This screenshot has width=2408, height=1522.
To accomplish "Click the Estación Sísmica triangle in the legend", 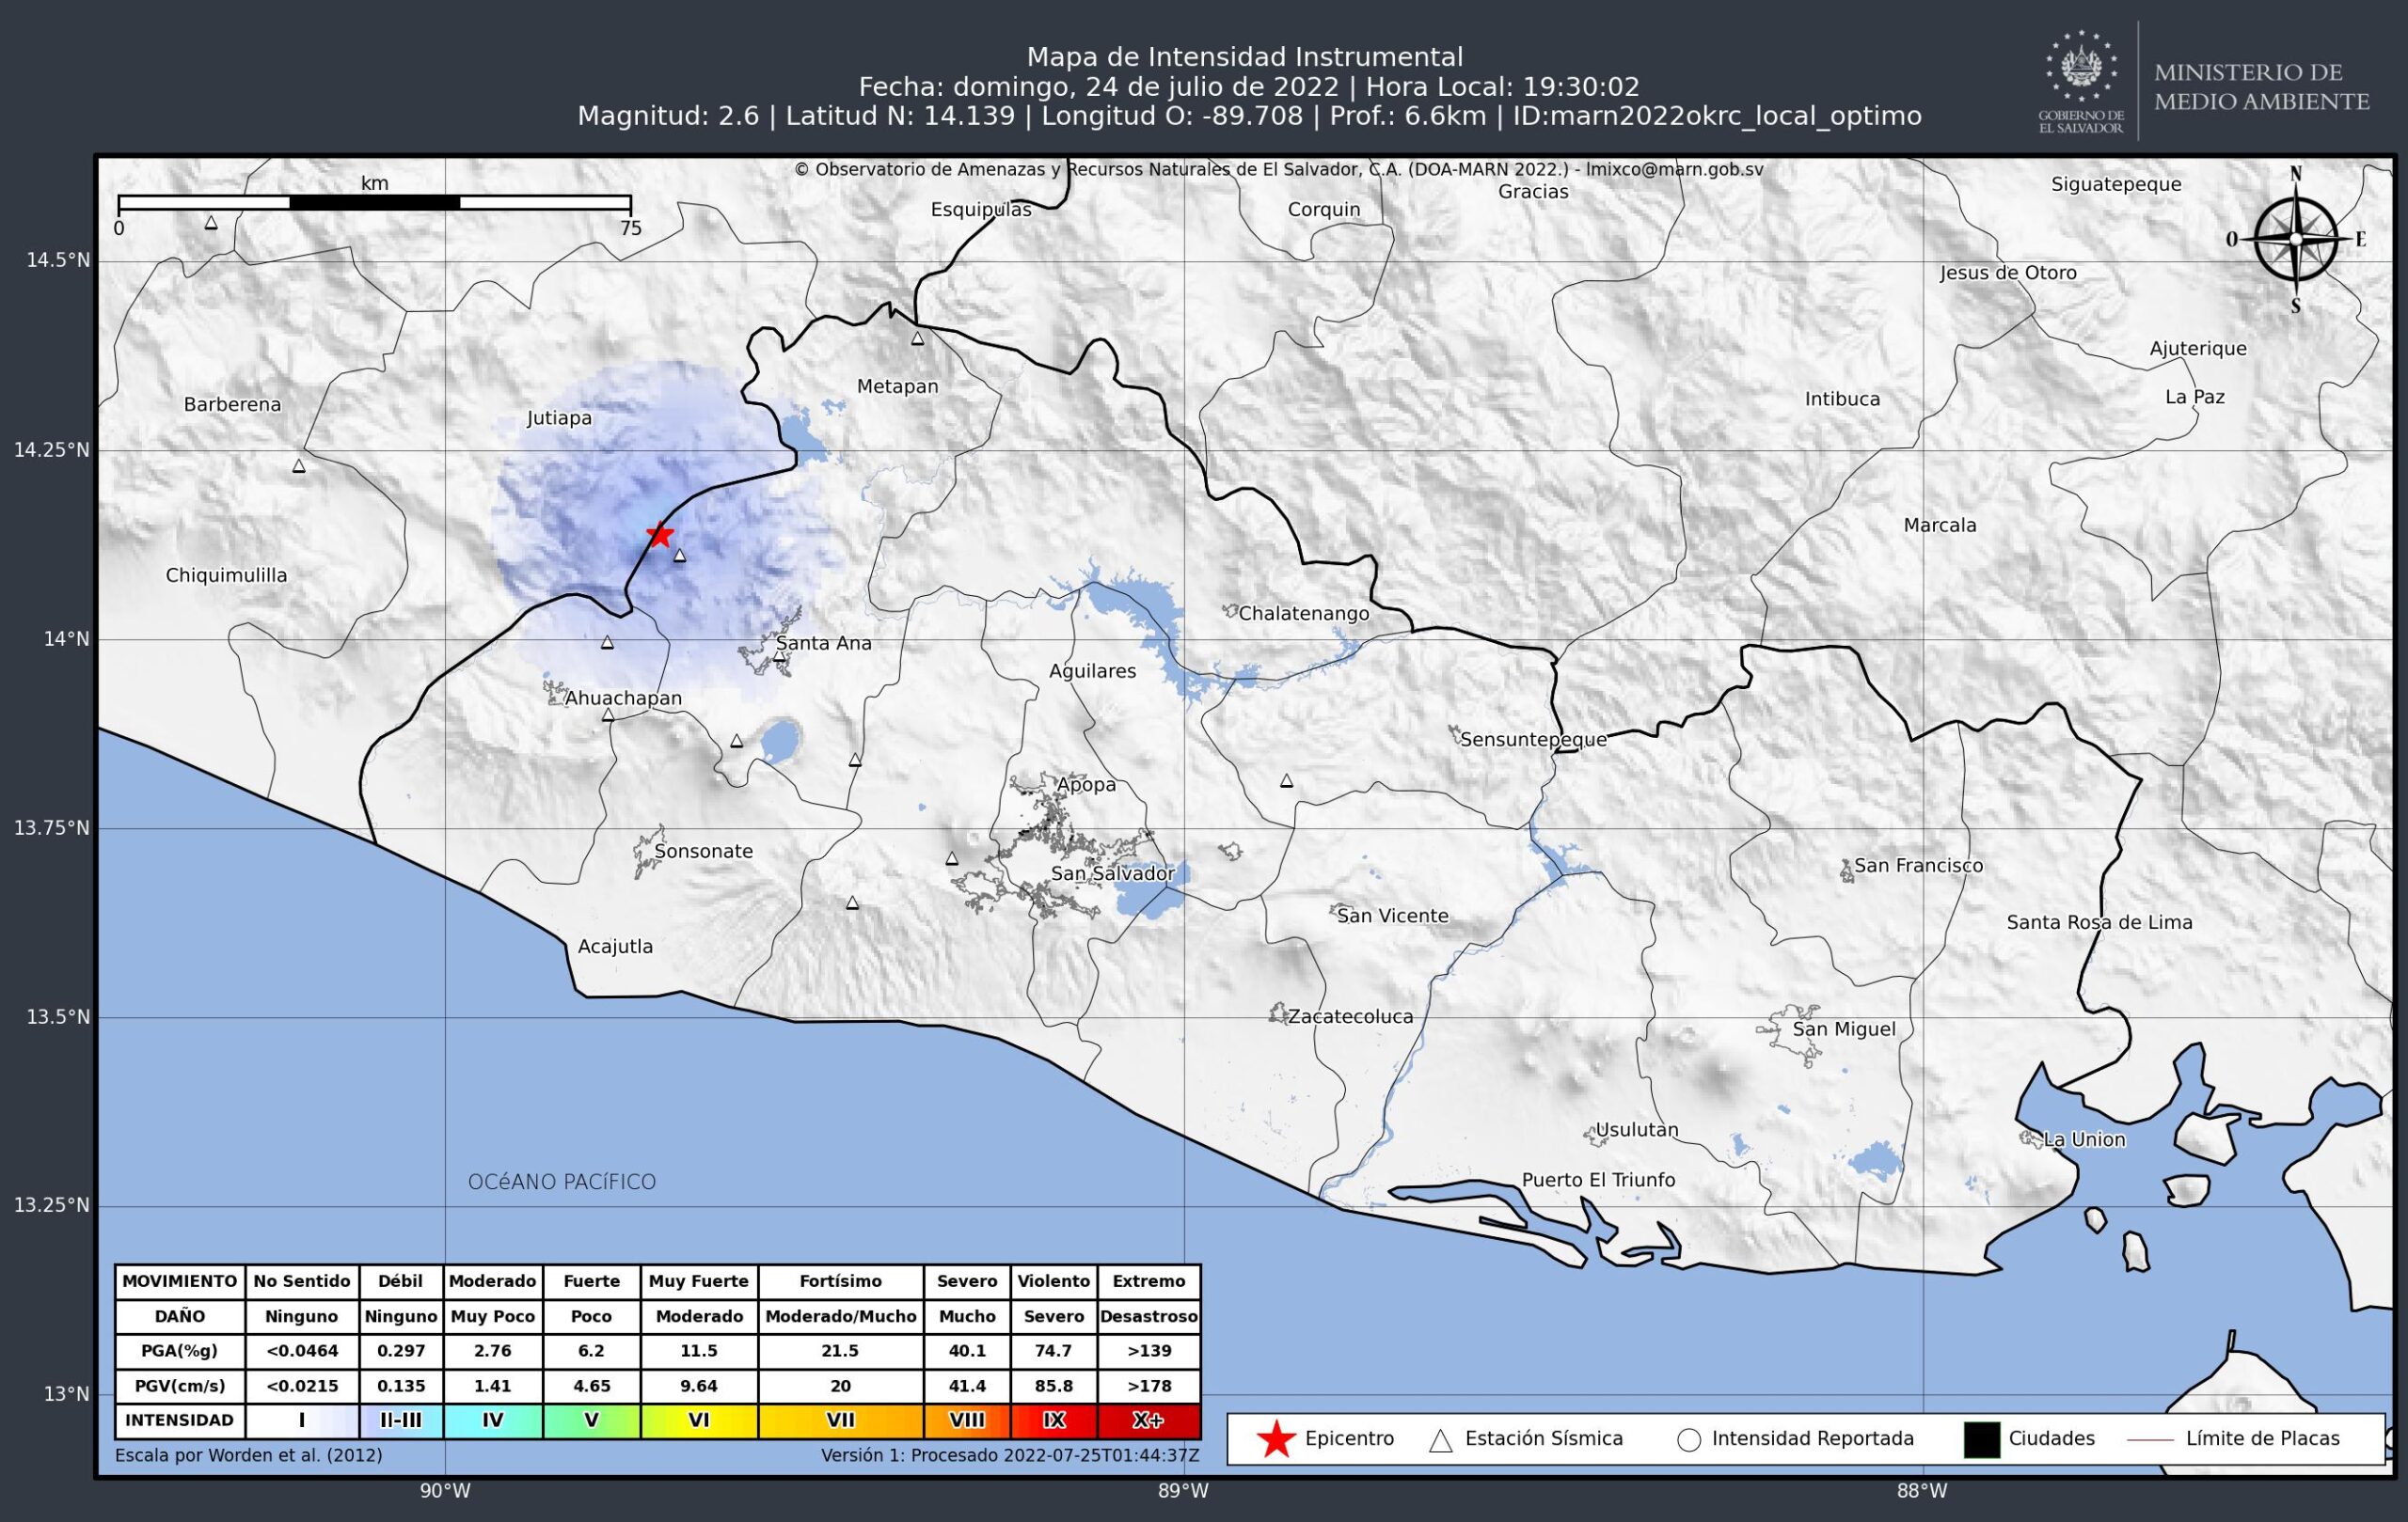I will [x=1440, y=1440].
